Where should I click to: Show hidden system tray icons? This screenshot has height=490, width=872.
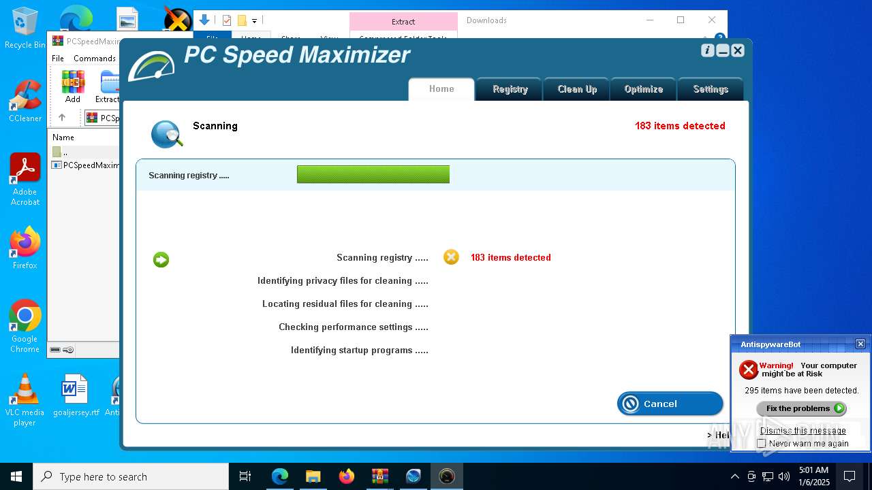(x=734, y=476)
